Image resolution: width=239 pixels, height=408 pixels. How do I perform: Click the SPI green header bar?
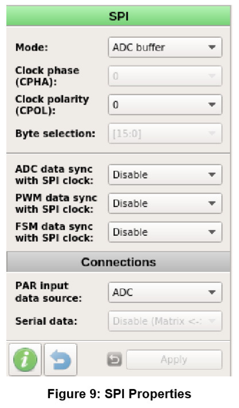[119, 16]
